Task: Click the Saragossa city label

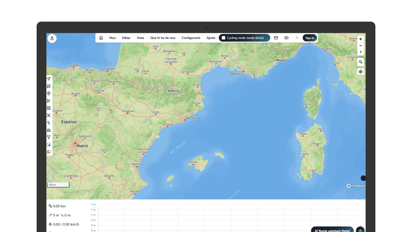Action: pos(127,111)
